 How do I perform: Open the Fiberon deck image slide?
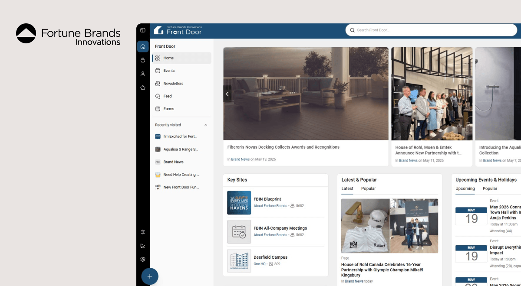306,94
